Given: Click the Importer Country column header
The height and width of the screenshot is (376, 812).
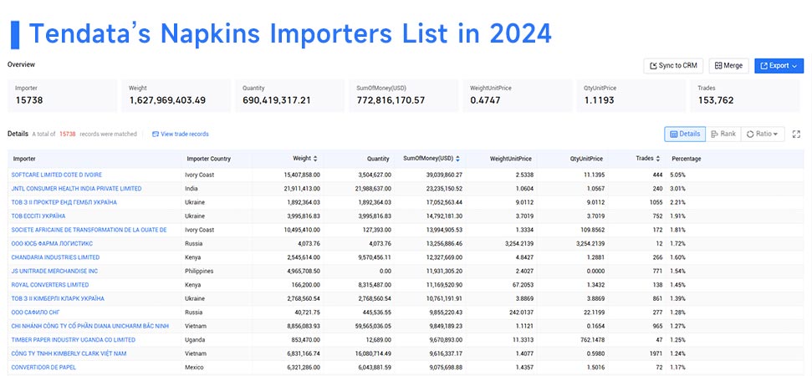Looking at the screenshot, I should coord(209,159).
